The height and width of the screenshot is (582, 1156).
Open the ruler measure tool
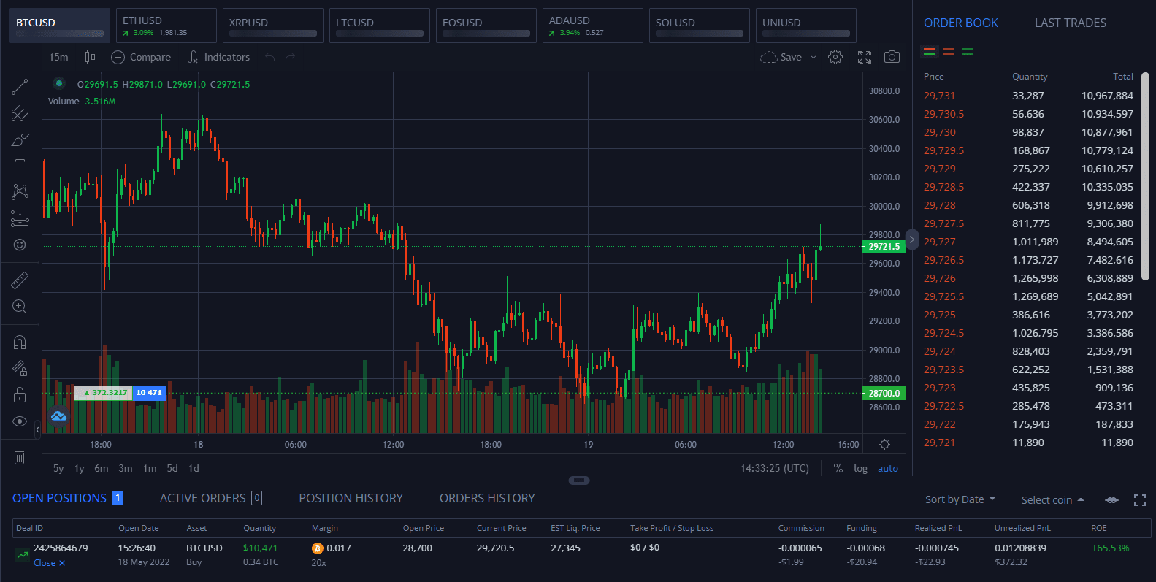click(20, 280)
